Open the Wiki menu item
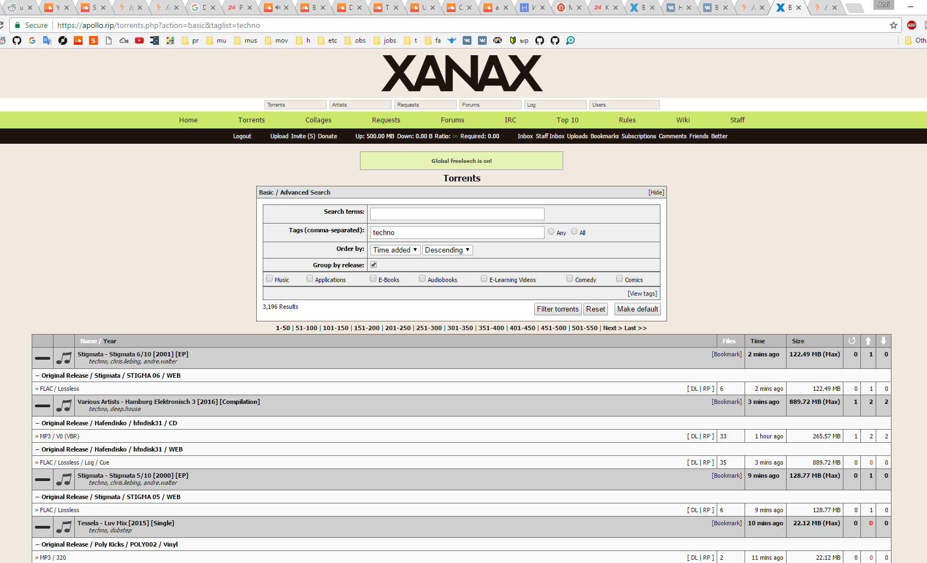Viewport: 927px width, 563px height. [x=683, y=120]
